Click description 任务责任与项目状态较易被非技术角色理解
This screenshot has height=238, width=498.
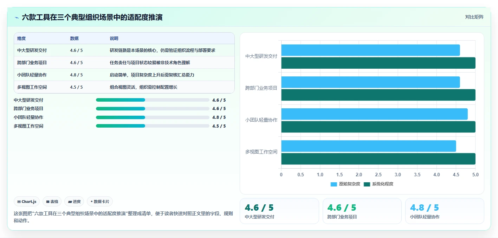[x=150, y=63]
